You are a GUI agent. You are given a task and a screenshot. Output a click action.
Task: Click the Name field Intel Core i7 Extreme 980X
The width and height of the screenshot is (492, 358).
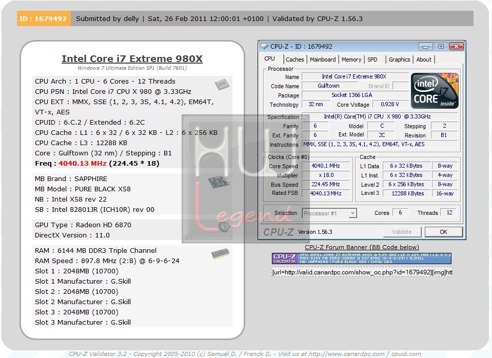[x=355, y=76]
